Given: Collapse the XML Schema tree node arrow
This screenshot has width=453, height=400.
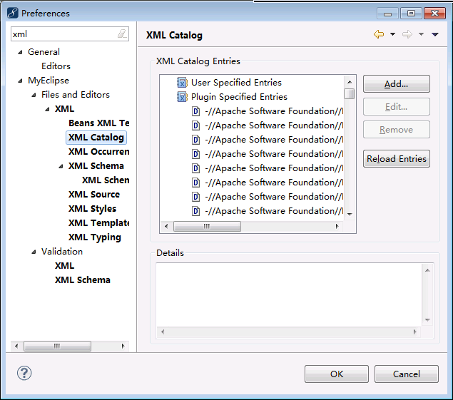Looking at the screenshot, I should (x=61, y=166).
